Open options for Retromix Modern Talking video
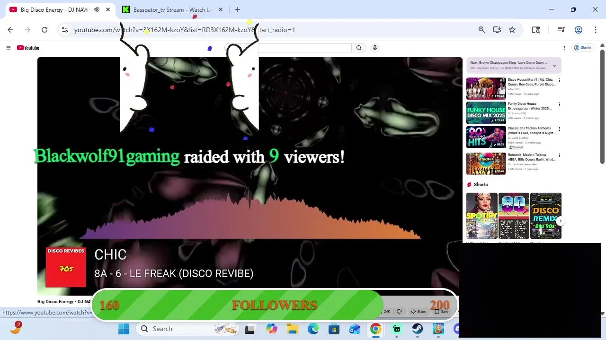The width and height of the screenshot is (606, 340). (559, 155)
